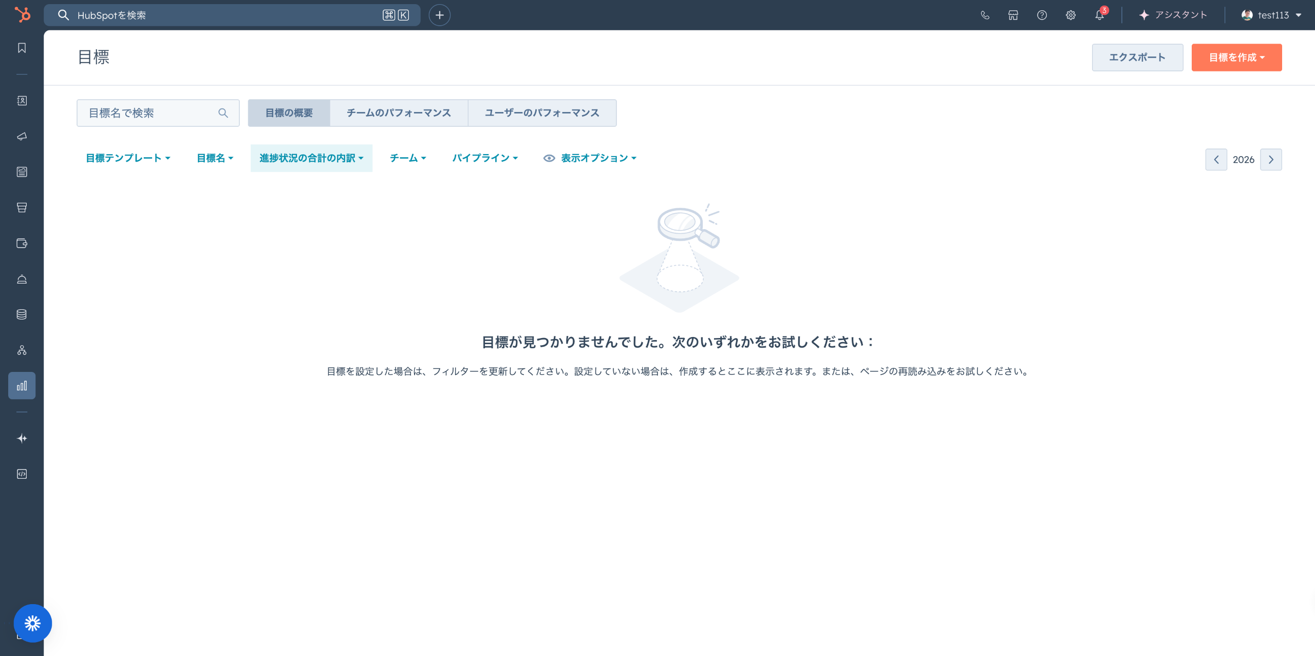
Task: Expand the 目標テンプレート filter dropdown
Action: pyautogui.click(x=128, y=158)
